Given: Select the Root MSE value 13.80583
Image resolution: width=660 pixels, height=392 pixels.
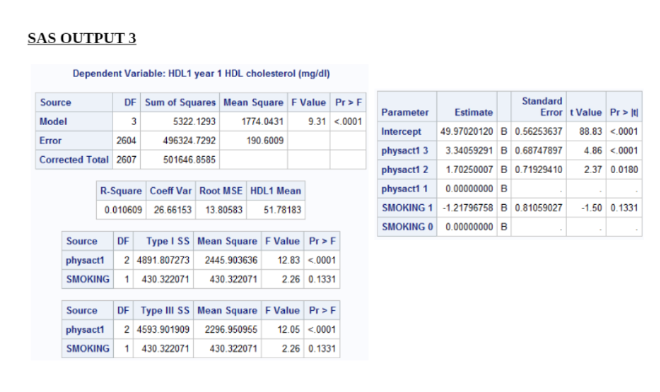Looking at the screenshot, I should (x=224, y=210).
